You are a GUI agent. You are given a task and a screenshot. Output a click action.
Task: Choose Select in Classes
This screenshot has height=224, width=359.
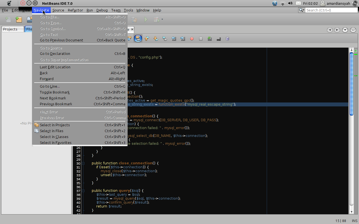80,137
